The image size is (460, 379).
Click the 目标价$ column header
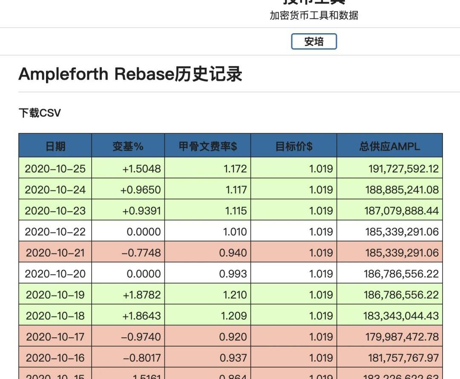coord(294,146)
